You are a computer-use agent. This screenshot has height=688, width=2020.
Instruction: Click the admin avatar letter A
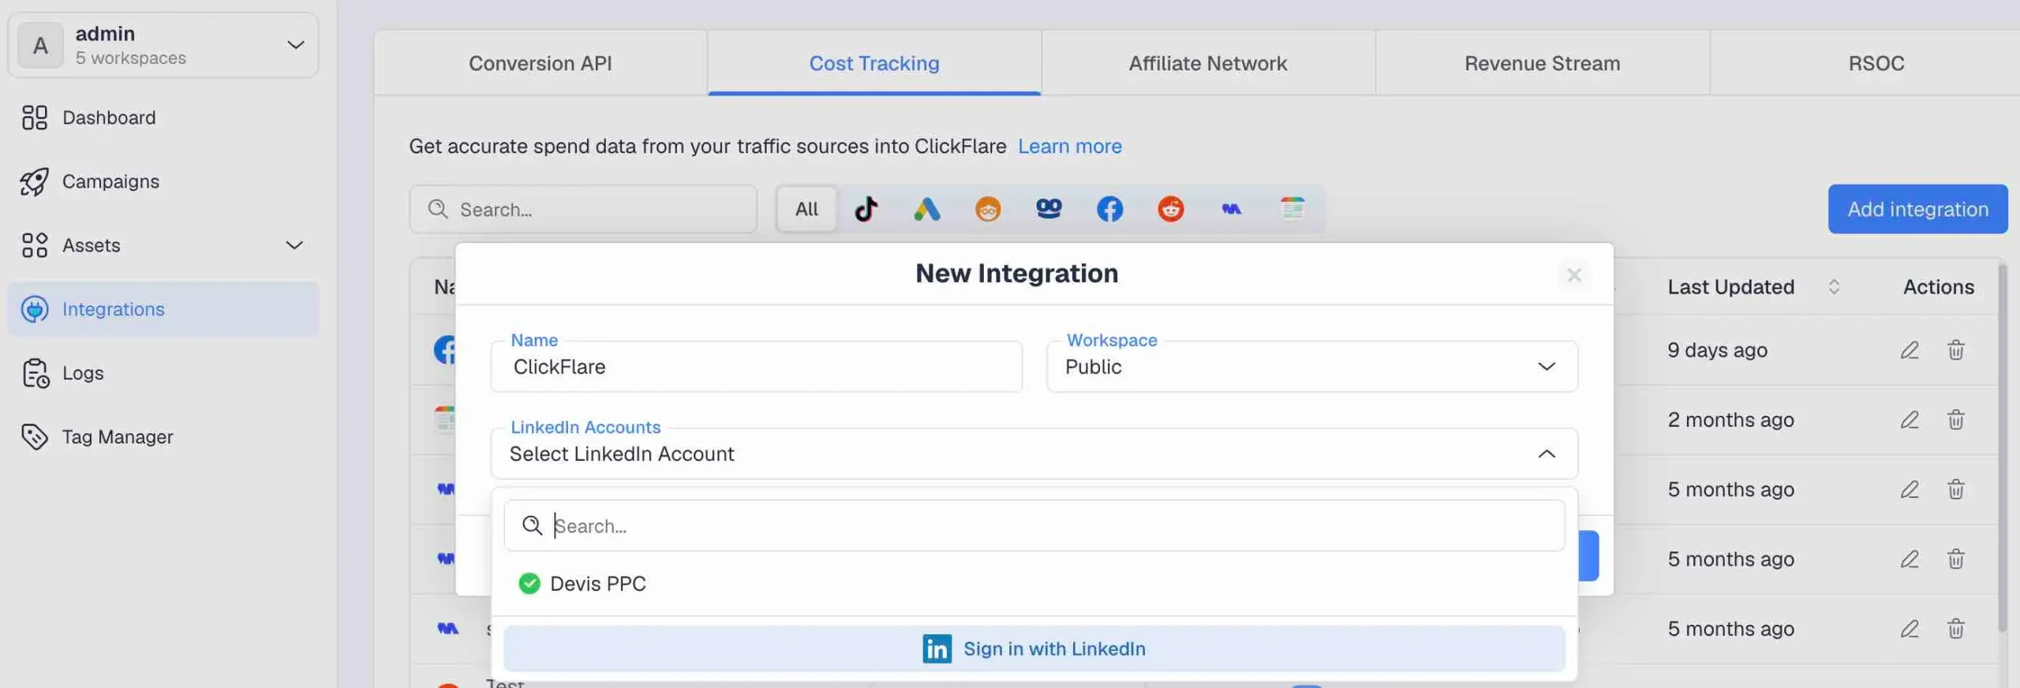[x=40, y=46]
